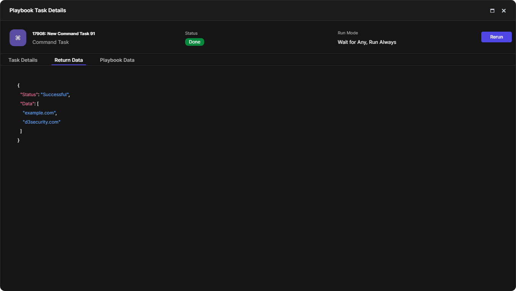Click the "Successful" JSON value

point(55,95)
